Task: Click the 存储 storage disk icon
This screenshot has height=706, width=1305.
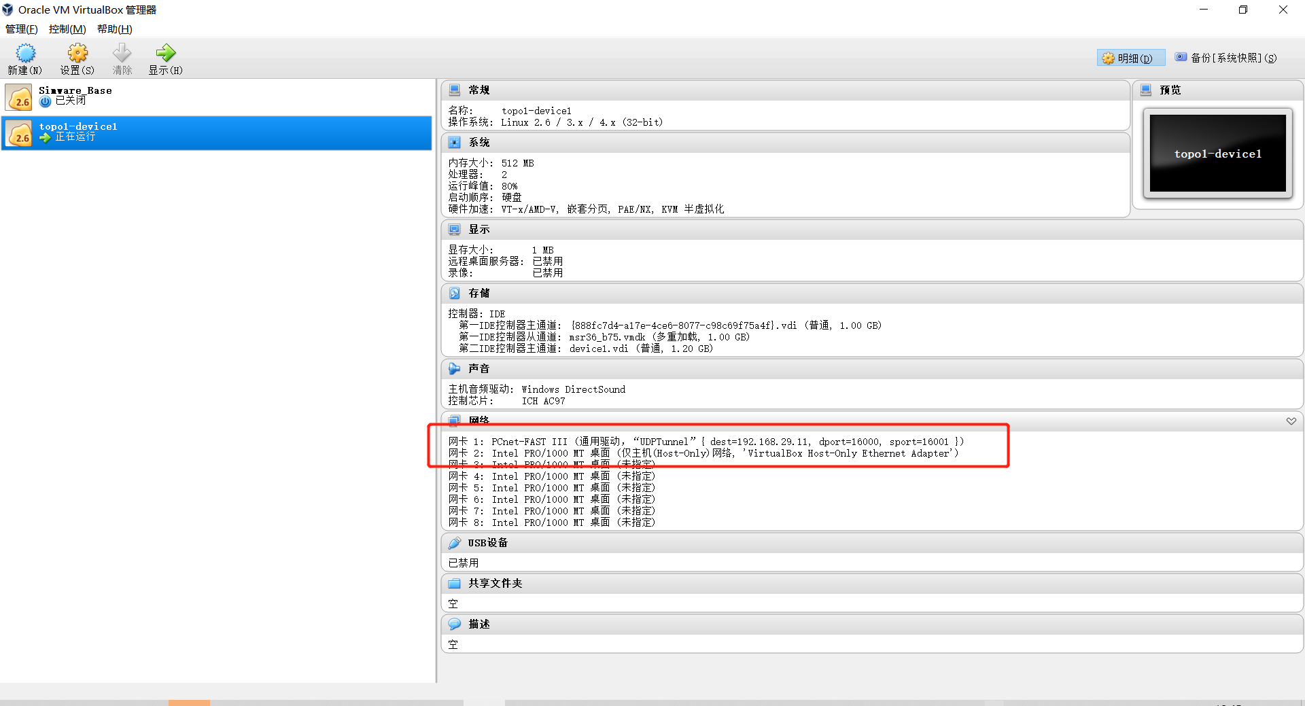Action: (455, 294)
